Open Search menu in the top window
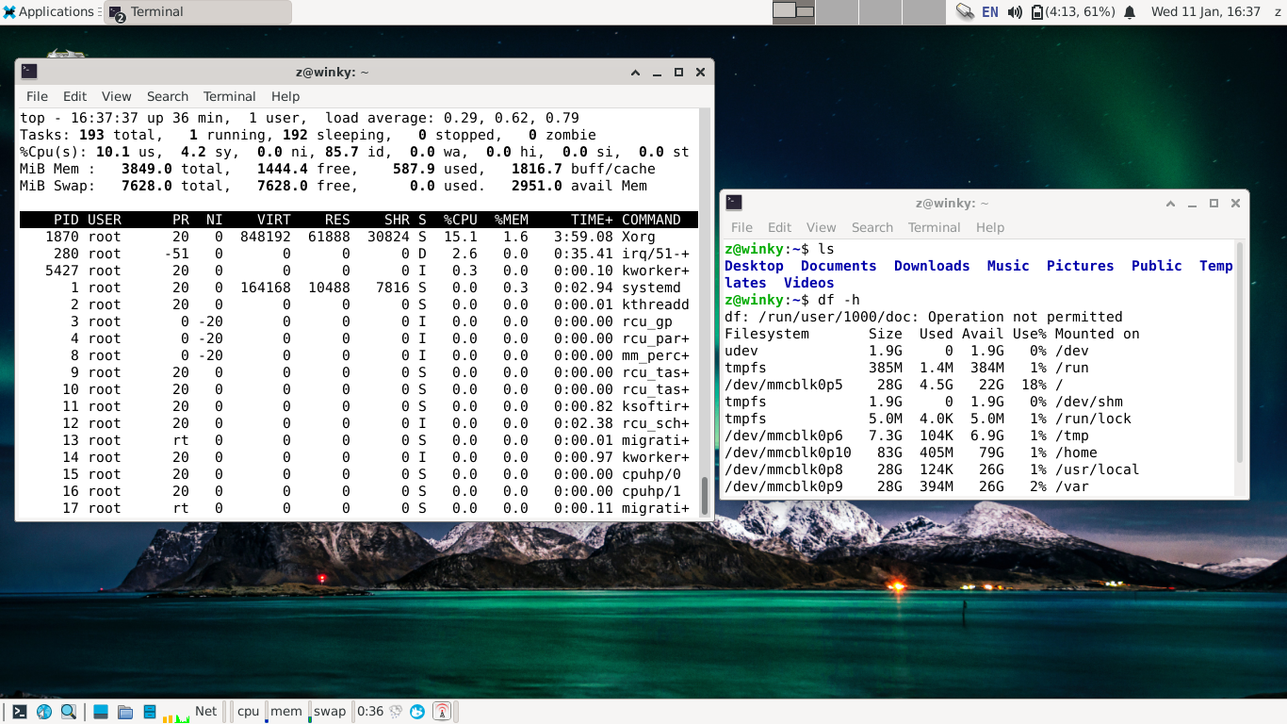The width and height of the screenshot is (1287, 724). (168, 96)
